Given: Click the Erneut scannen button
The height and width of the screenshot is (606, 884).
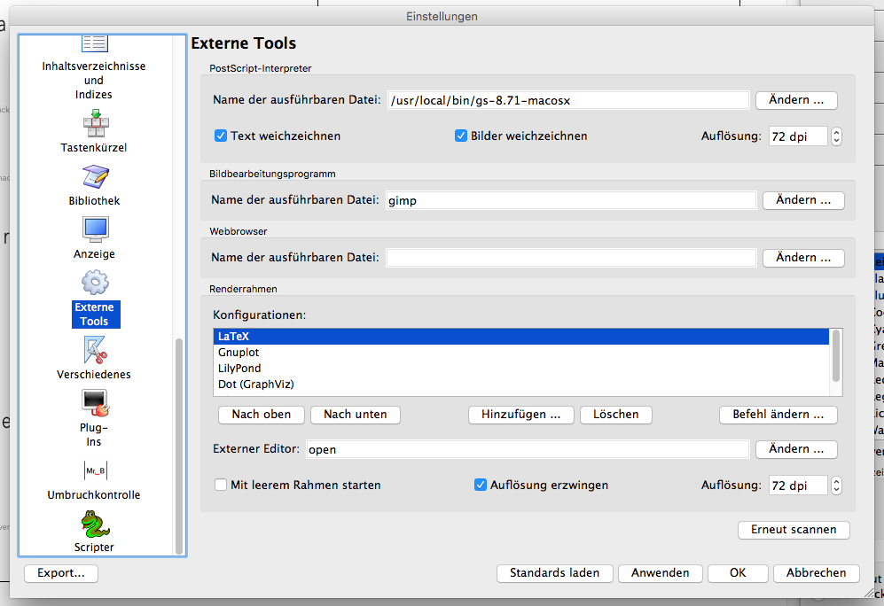Looking at the screenshot, I should (x=794, y=530).
